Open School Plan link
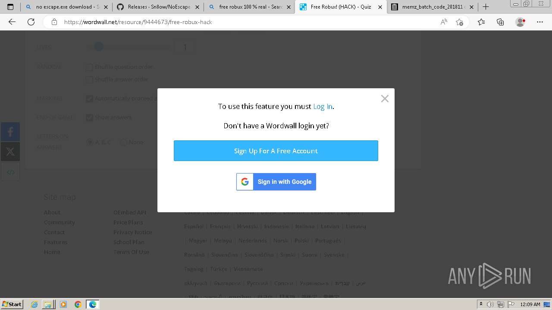552x310 pixels. point(129,242)
